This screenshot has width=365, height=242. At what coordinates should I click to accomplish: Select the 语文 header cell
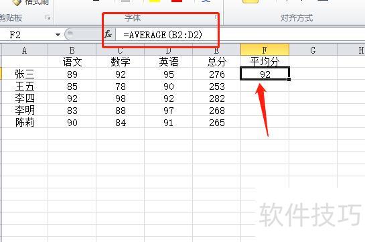point(72,62)
